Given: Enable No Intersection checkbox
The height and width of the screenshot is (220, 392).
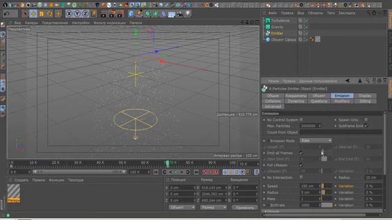Looking at the screenshot, I should pyautogui.click(x=301, y=177).
